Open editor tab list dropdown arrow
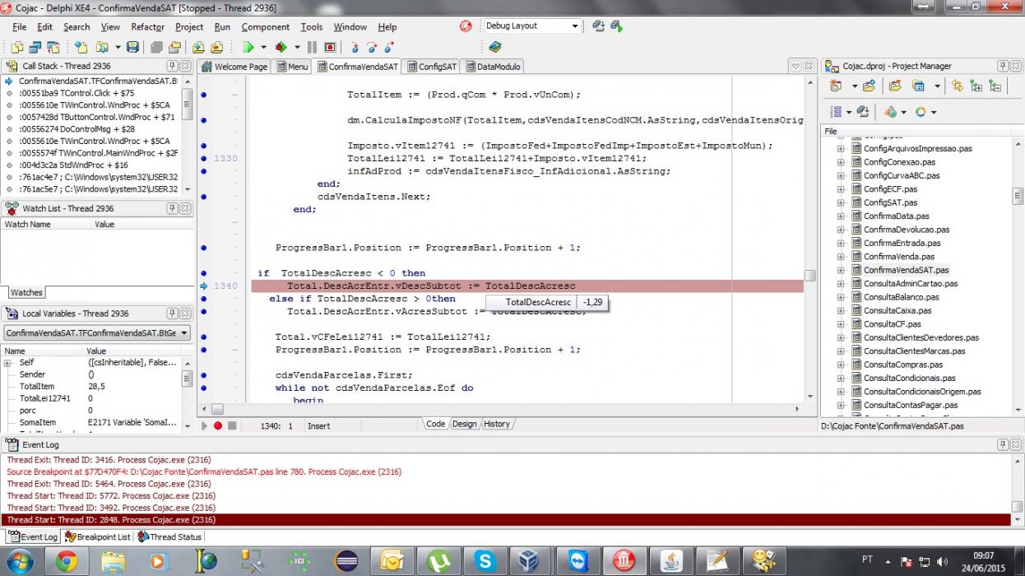Viewport: 1025px width, 576px height. tap(795, 66)
